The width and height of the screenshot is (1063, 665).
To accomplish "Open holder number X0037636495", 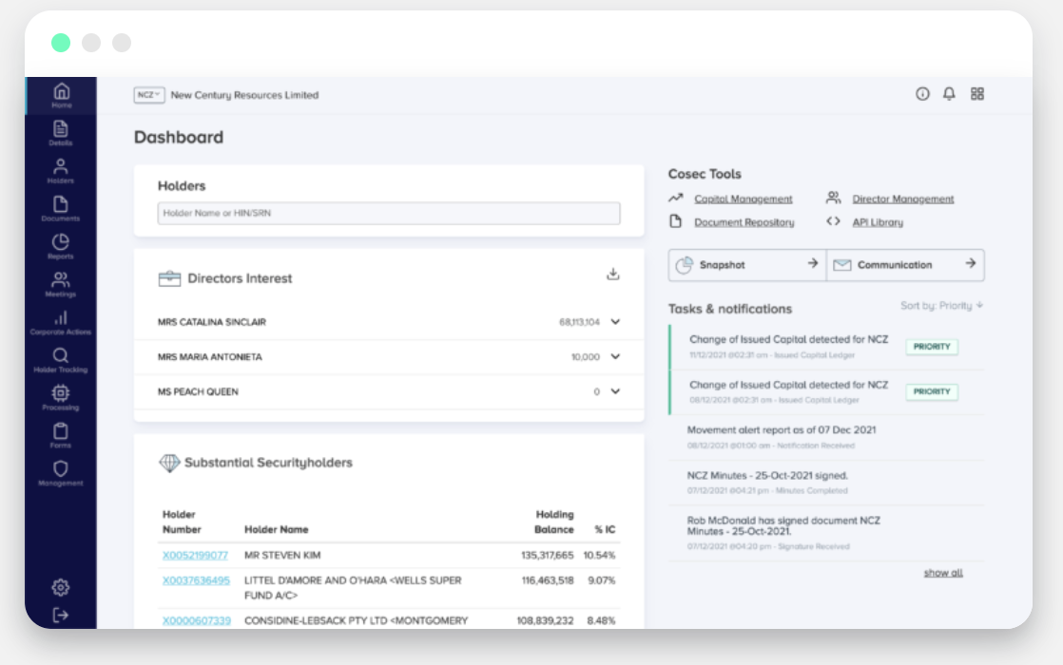I will tap(196, 580).
